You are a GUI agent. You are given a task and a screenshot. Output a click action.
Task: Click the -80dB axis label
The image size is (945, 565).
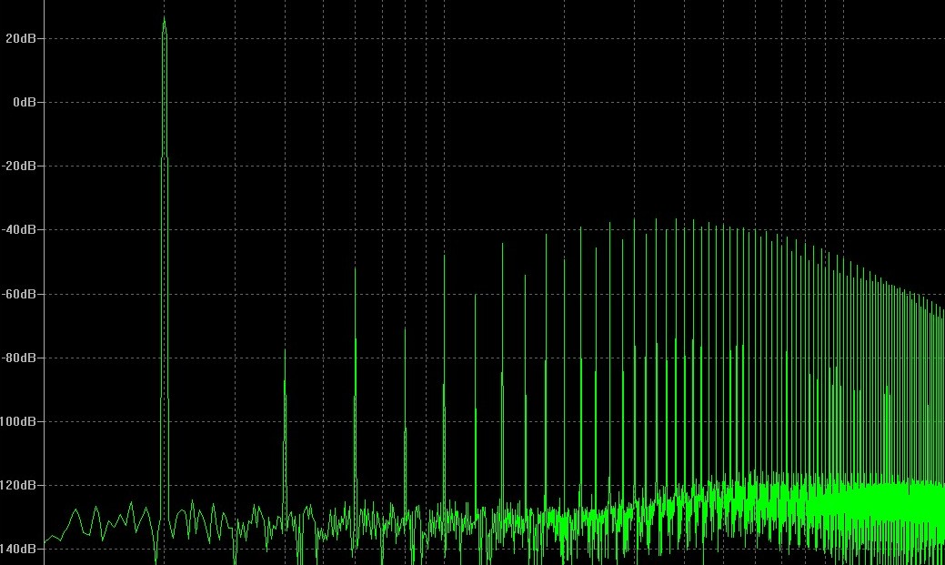pos(19,358)
